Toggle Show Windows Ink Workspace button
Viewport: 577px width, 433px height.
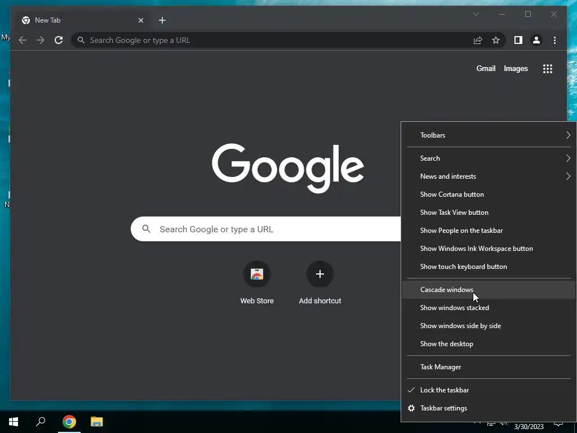point(489,249)
